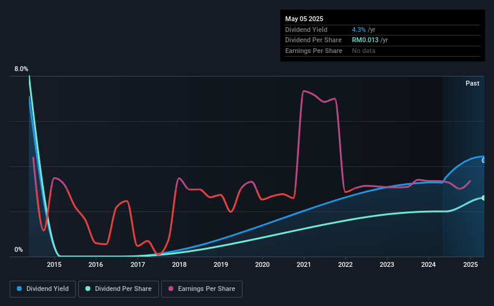Click the 2022 x-axis label

(x=345, y=264)
